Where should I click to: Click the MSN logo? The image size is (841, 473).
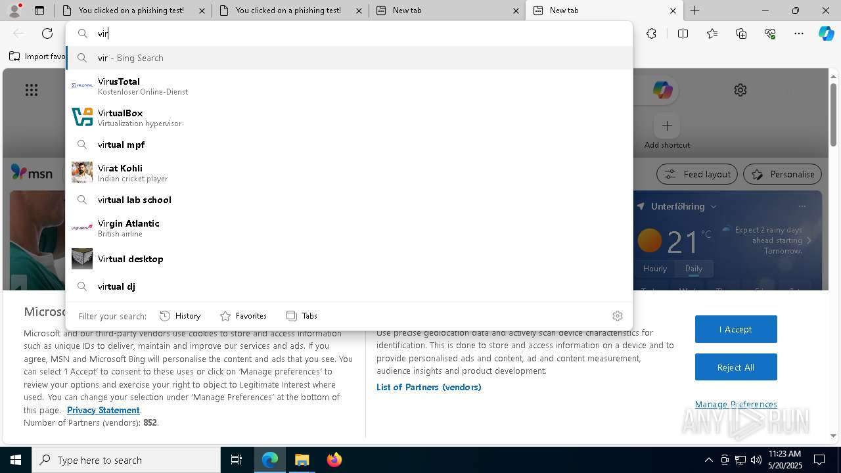coord(32,173)
